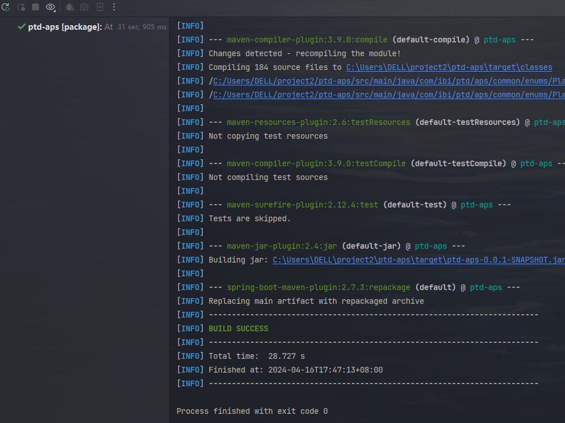The height and width of the screenshot is (423, 565).
Task: Open the target\classes path link
Action: pos(449,68)
